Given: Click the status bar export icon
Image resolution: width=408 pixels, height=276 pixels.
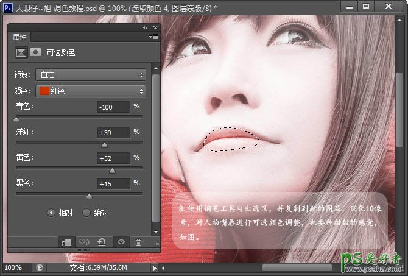Looking at the screenshot, I should click(39, 267).
